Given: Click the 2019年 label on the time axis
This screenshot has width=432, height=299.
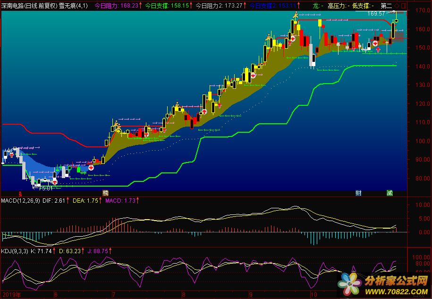Looking at the screenshot, I should [x=12, y=295].
